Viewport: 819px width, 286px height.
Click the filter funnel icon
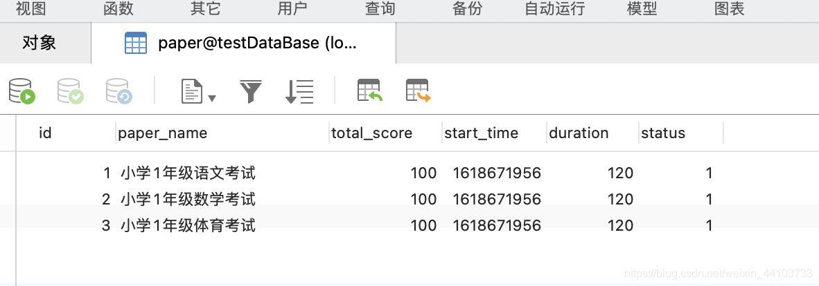(250, 91)
